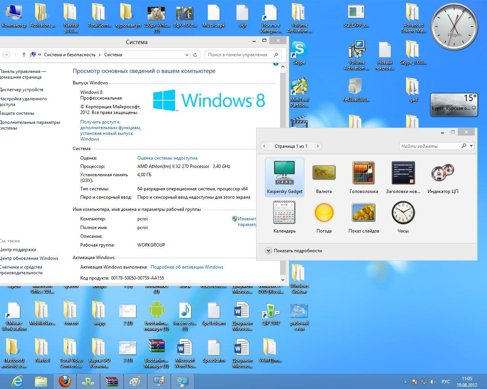Click Оценка системы недоступна link

[167, 158]
